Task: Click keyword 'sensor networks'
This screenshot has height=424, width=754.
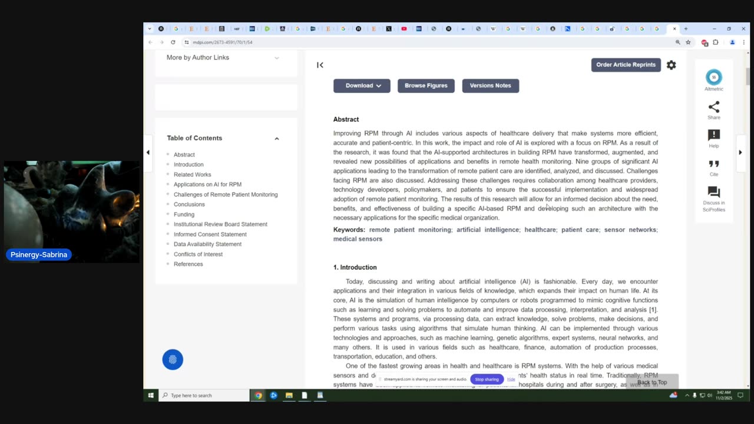Action: tap(630, 230)
